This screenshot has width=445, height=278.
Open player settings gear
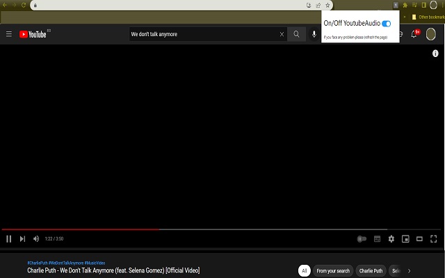[x=391, y=239]
